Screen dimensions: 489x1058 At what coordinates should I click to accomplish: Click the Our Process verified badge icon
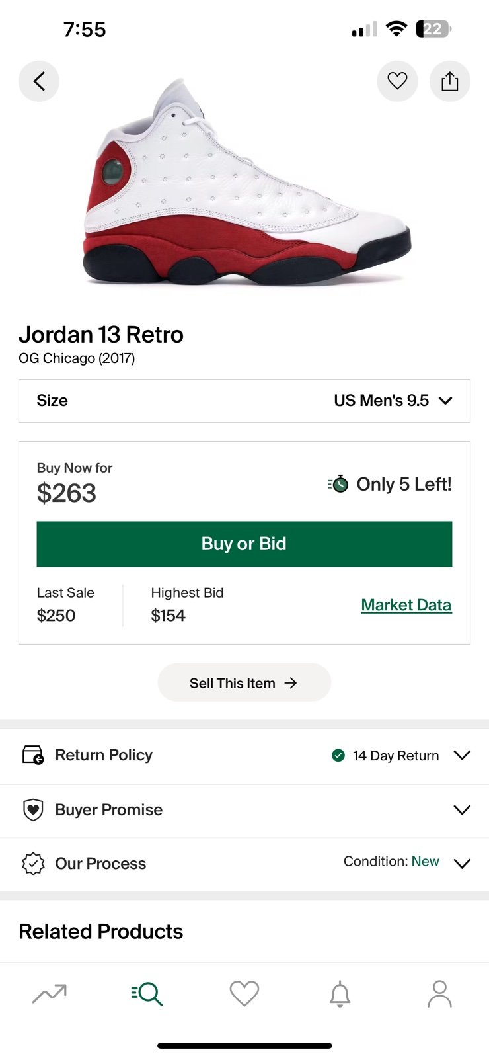tap(33, 864)
